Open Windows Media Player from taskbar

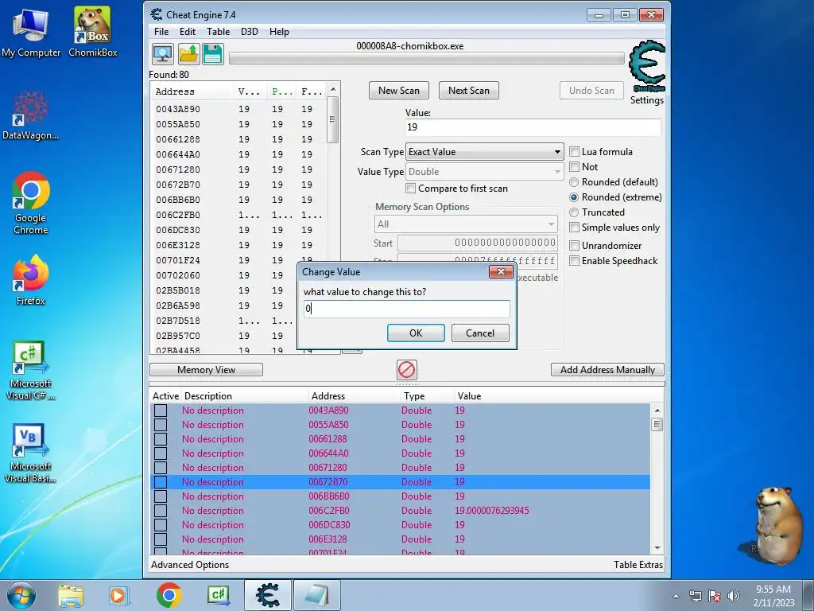118,595
